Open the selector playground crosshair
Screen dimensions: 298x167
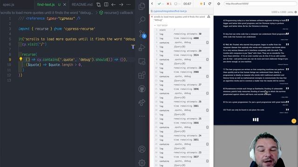[218, 4]
